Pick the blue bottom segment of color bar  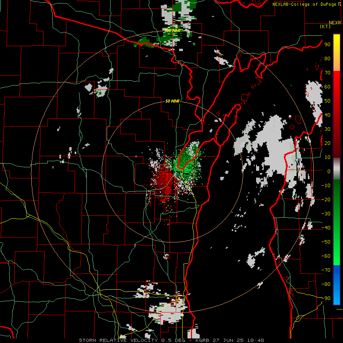coord(337,285)
